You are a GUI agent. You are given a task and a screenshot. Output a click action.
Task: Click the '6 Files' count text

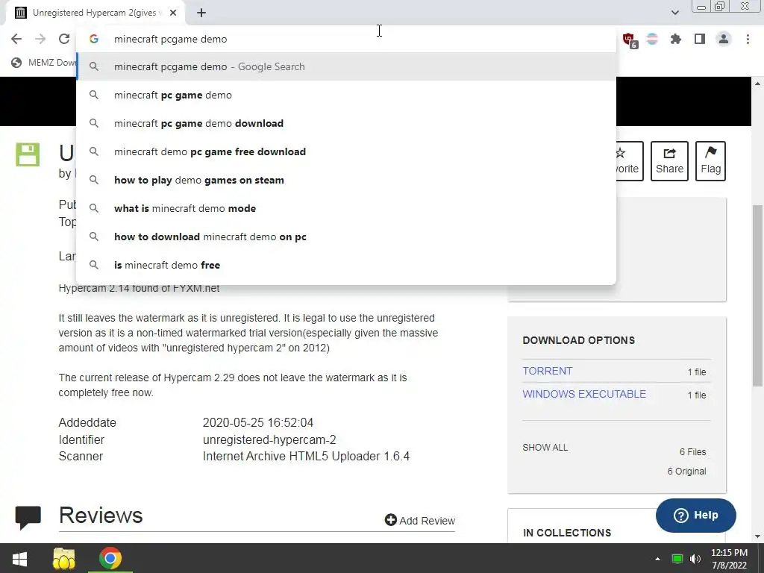(692, 451)
